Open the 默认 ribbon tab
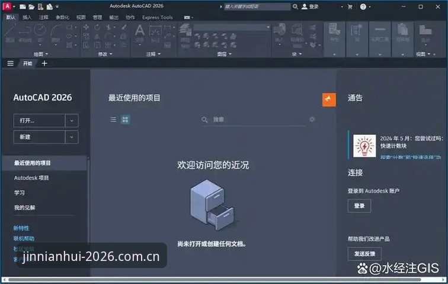Screen dimensions: 448x284 (x=11, y=17)
